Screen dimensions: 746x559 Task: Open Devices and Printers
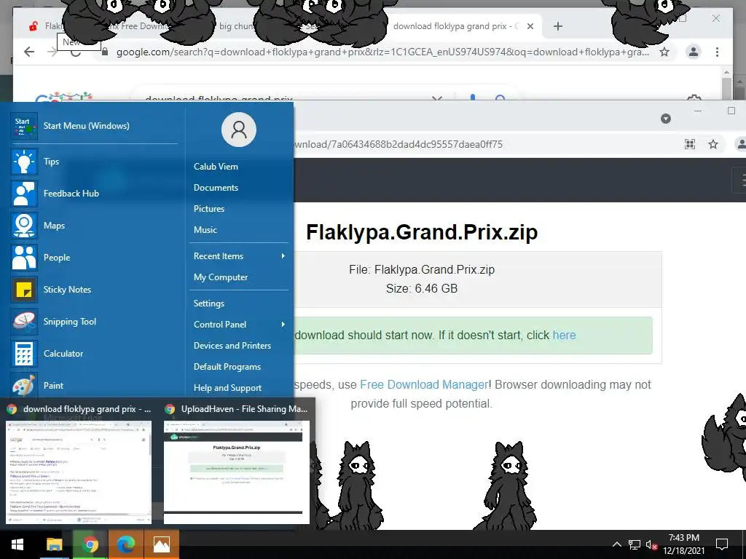pos(232,346)
